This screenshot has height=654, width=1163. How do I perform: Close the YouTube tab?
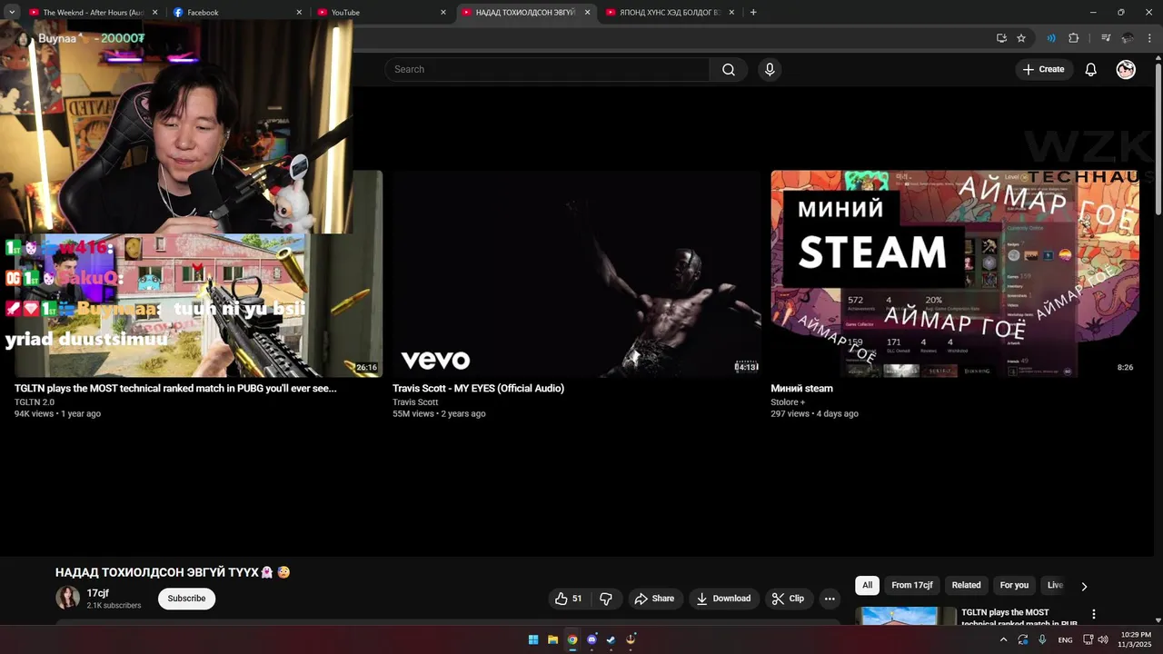[443, 13]
